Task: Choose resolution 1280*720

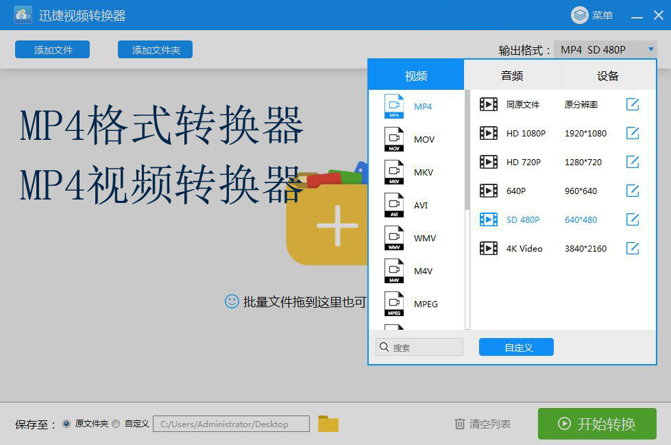Action: click(583, 162)
